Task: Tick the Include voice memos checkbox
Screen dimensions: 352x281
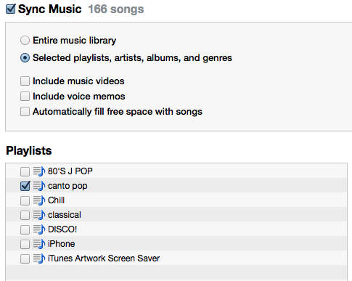Action: pyautogui.click(x=25, y=96)
